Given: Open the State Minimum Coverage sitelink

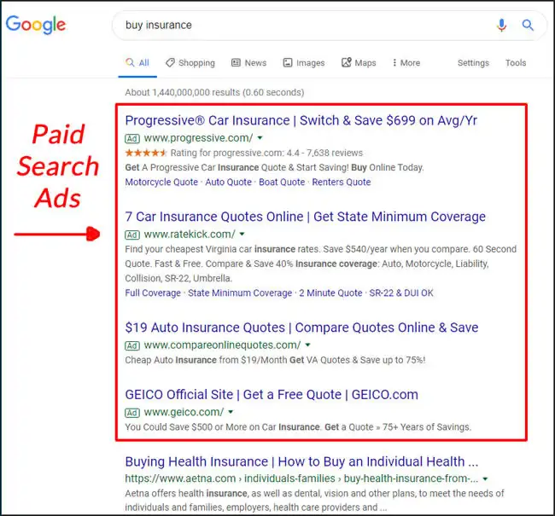Looking at the screenshot, I should (x=240, y=293).
